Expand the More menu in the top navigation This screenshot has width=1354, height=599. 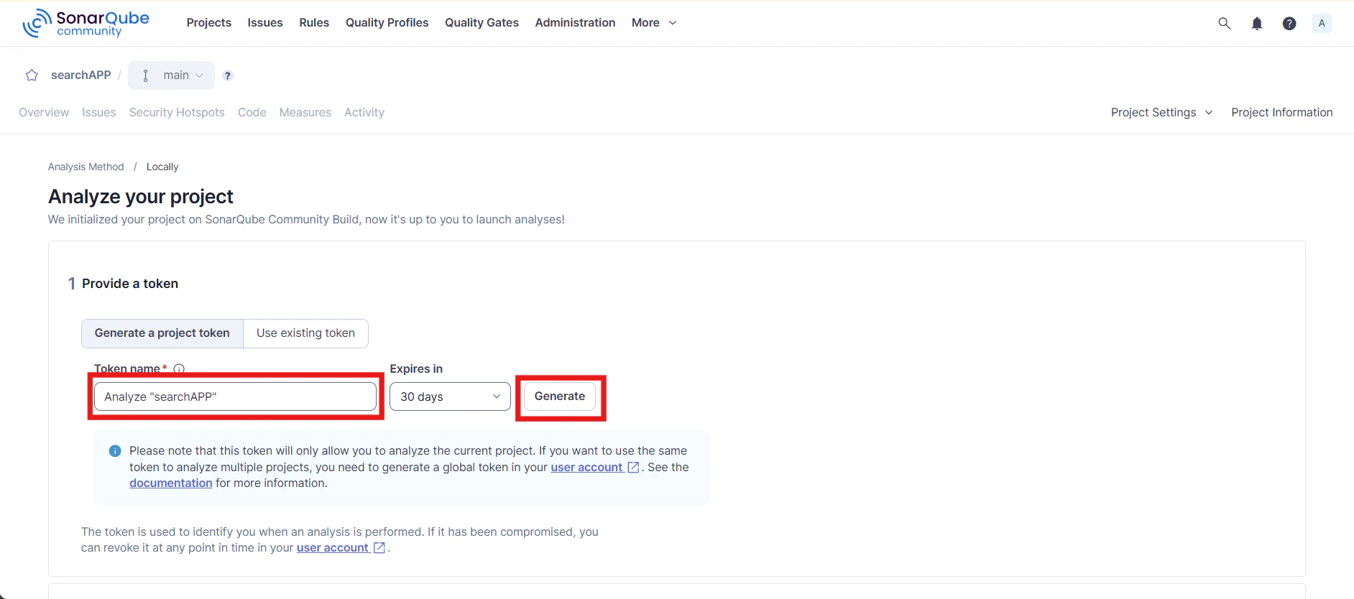click(654, 23)
